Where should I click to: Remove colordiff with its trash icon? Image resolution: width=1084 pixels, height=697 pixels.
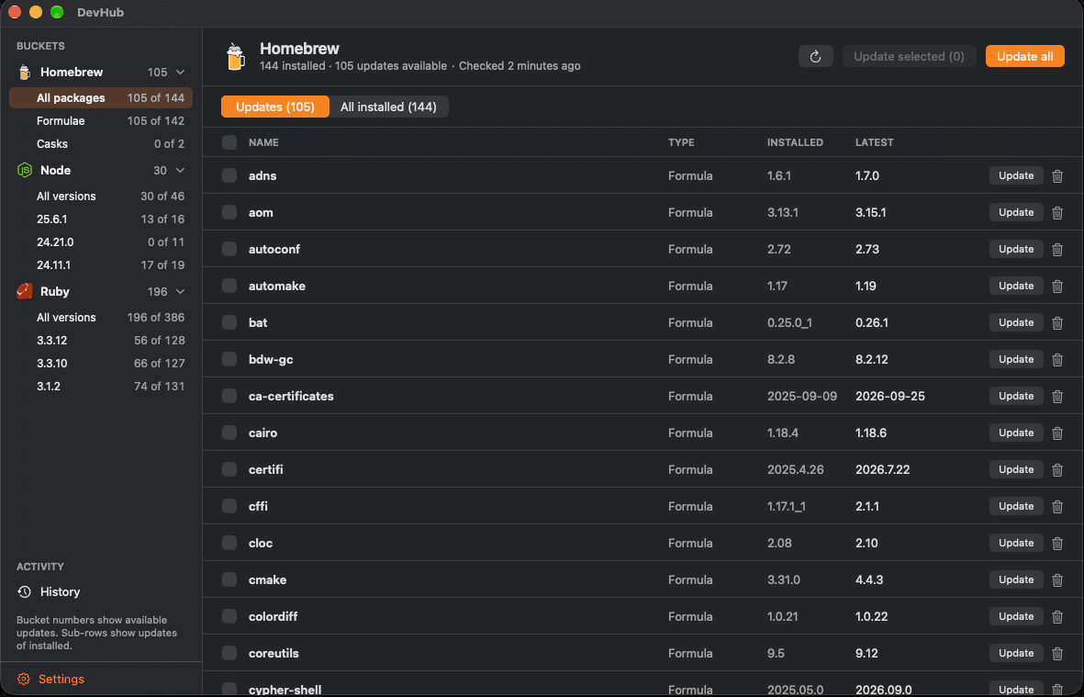coord(1057,617)
